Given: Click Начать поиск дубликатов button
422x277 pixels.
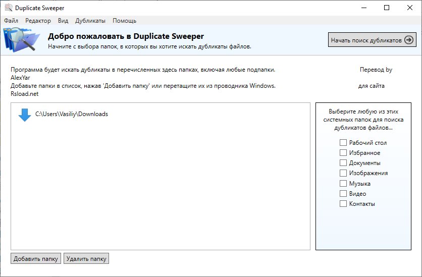Looking at the screenshot, I should 372,40.
